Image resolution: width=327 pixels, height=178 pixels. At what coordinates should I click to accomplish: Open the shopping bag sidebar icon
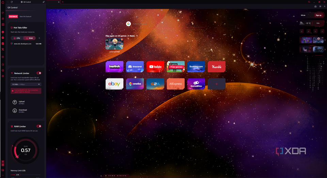(x=3, y=19)
